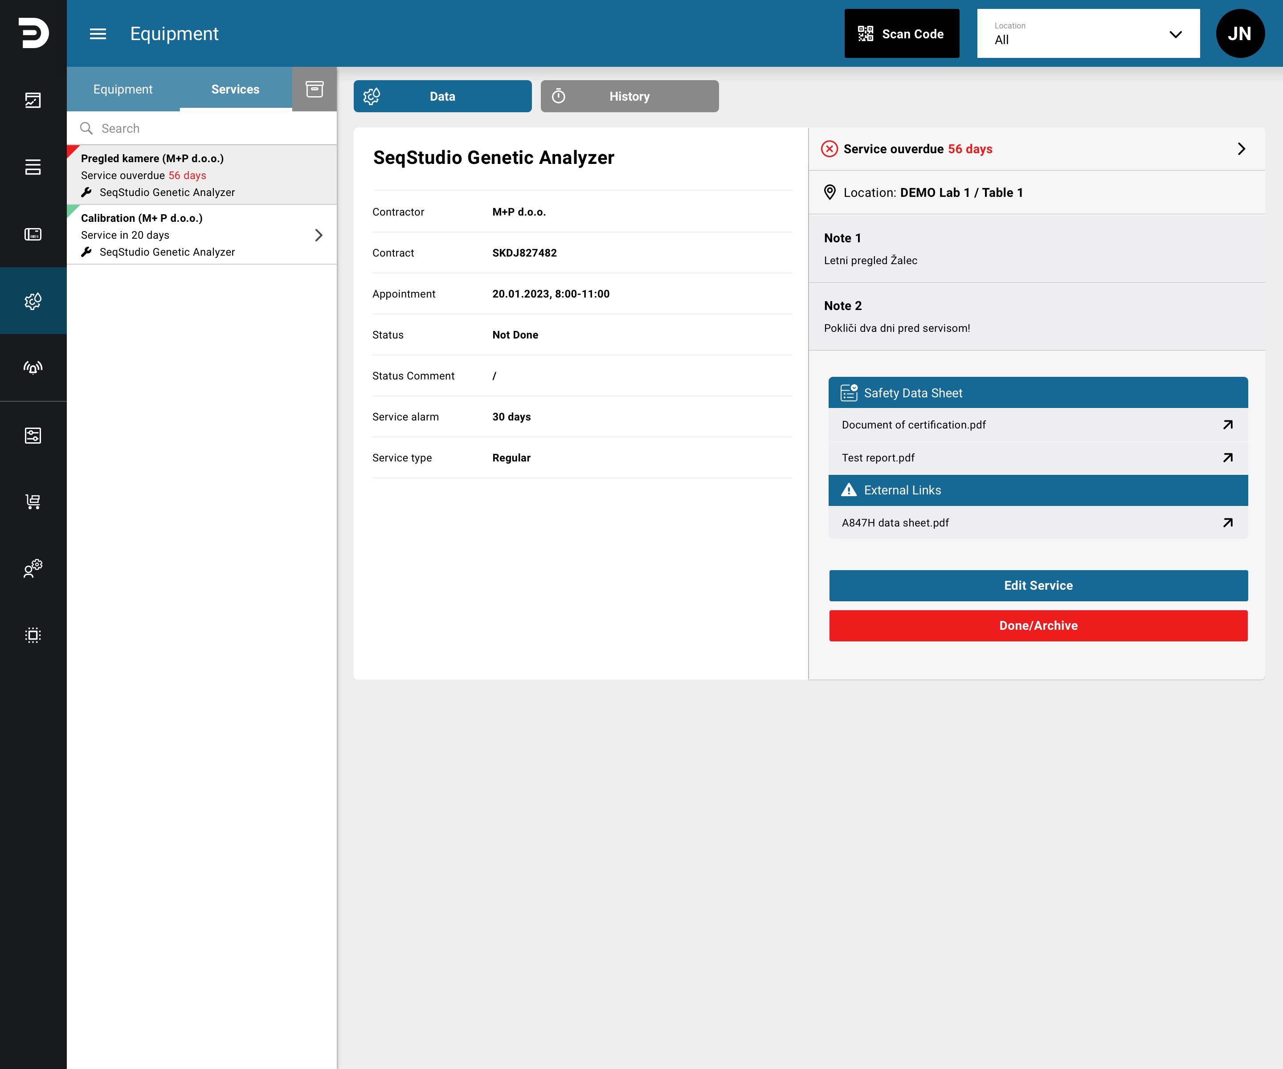Click the SKDJ827482 contract value
The height and width of the screenshot is (1069, 1283).
coord(524,253)
